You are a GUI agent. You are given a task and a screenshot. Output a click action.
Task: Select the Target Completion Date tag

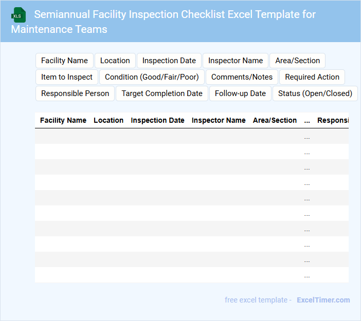162,93
